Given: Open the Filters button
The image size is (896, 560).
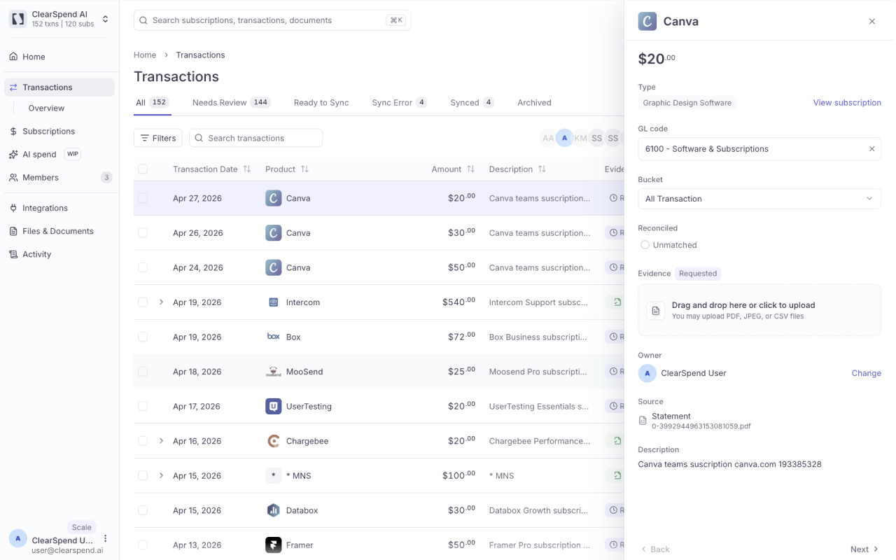Looking at the screenshot, I should [158, 138].
